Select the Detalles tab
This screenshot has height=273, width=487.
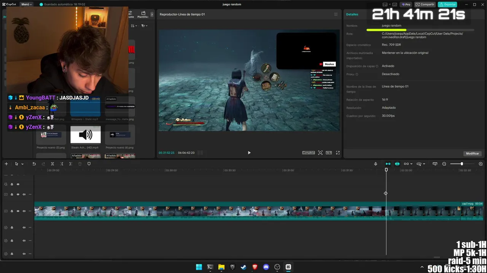click(x=352, y=14)
